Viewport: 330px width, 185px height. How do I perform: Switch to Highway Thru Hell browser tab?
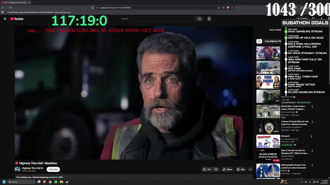(x=16, y=3)
